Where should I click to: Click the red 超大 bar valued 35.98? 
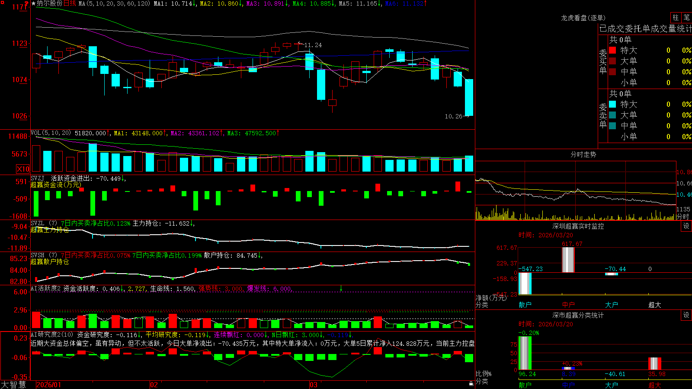pyautogui.click(x=655, y=363)
